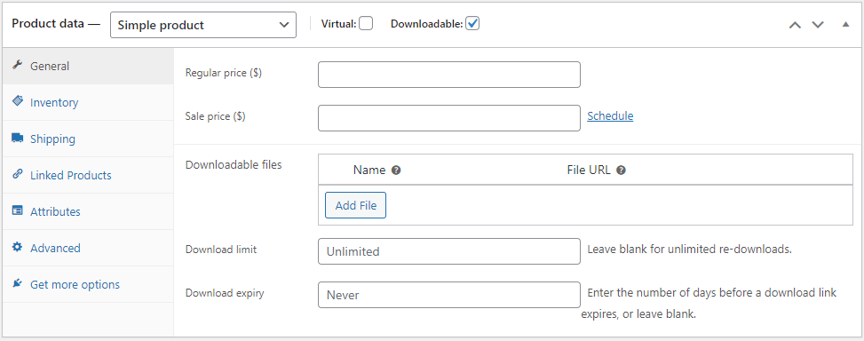864x341 pixels.
Task: Uncheck the Downloadable checkbox
Action: pyautogui.click(x=472, y=24)
